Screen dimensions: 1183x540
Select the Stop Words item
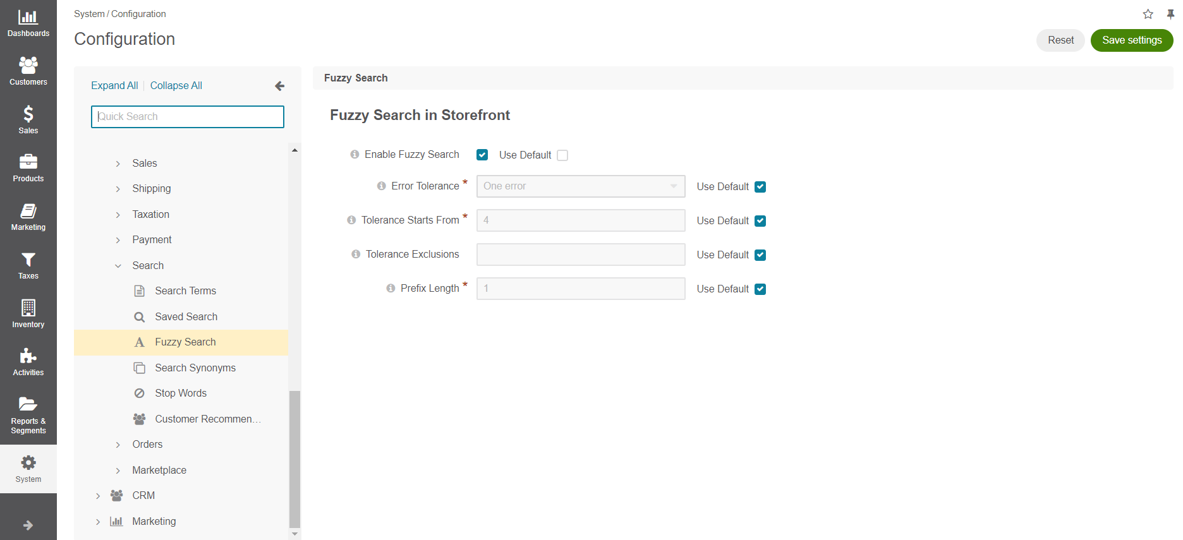pos(181,393)
